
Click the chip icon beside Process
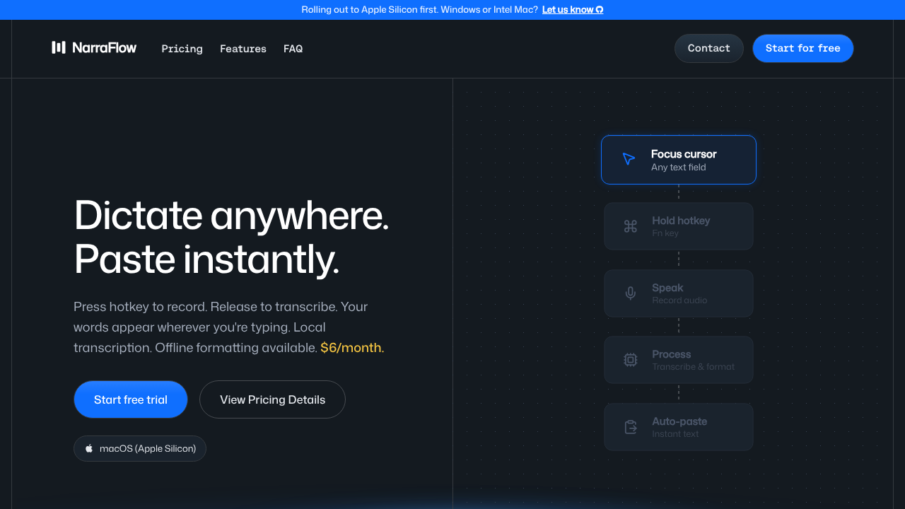tap(631, 360)
